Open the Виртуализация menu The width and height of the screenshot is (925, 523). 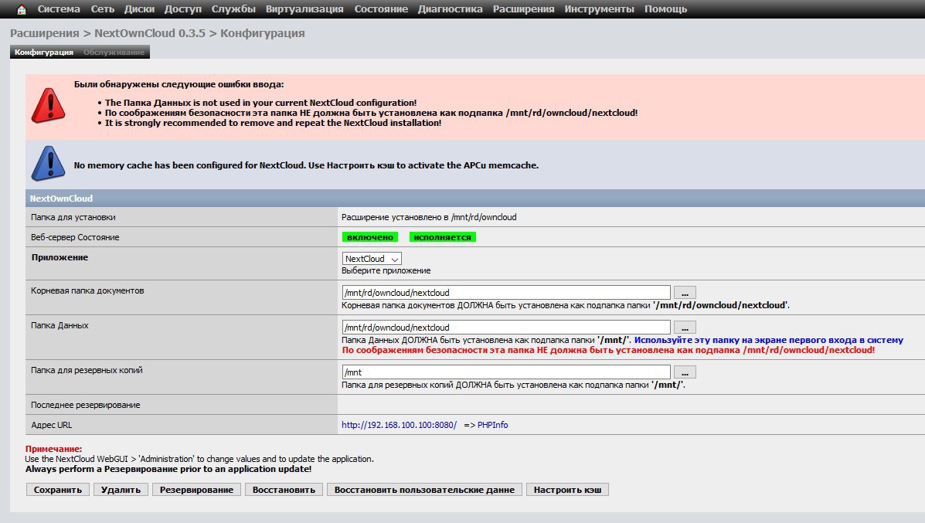tap(304, 8)
